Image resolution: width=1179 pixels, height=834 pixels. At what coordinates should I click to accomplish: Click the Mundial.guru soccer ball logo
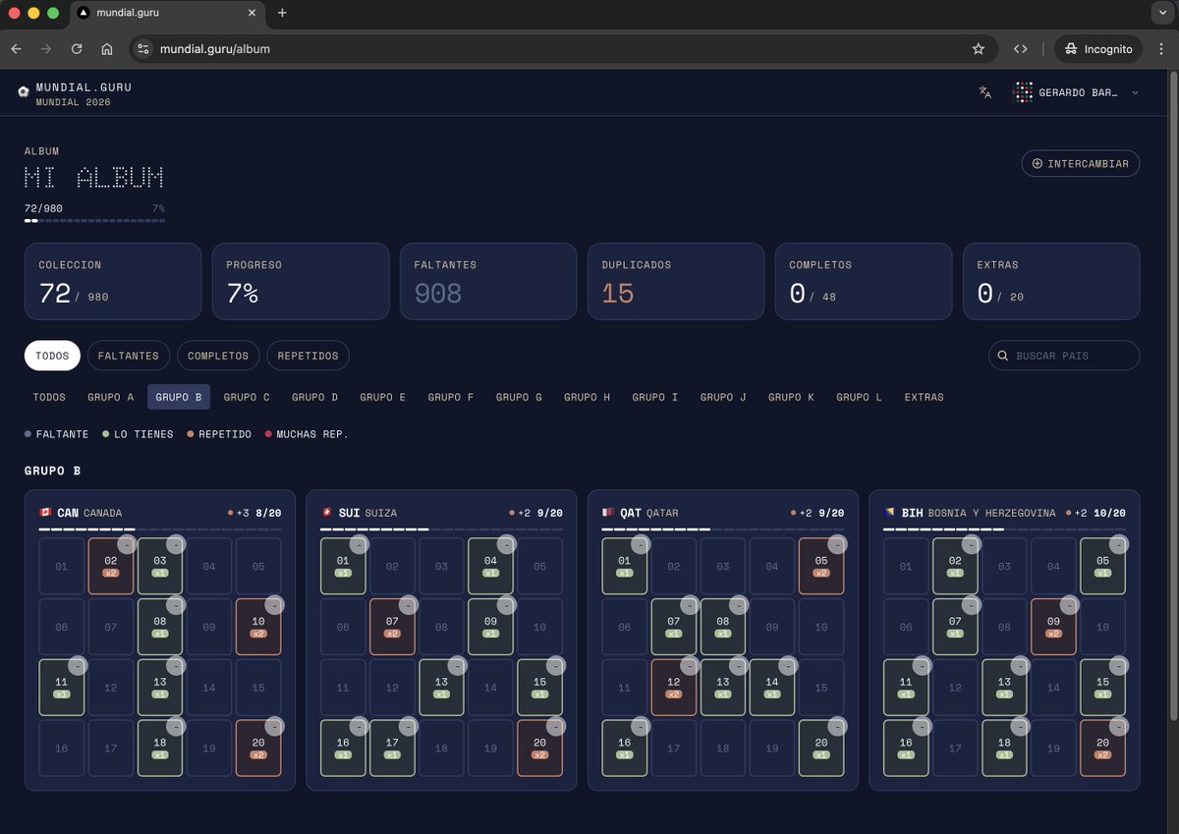24,92
